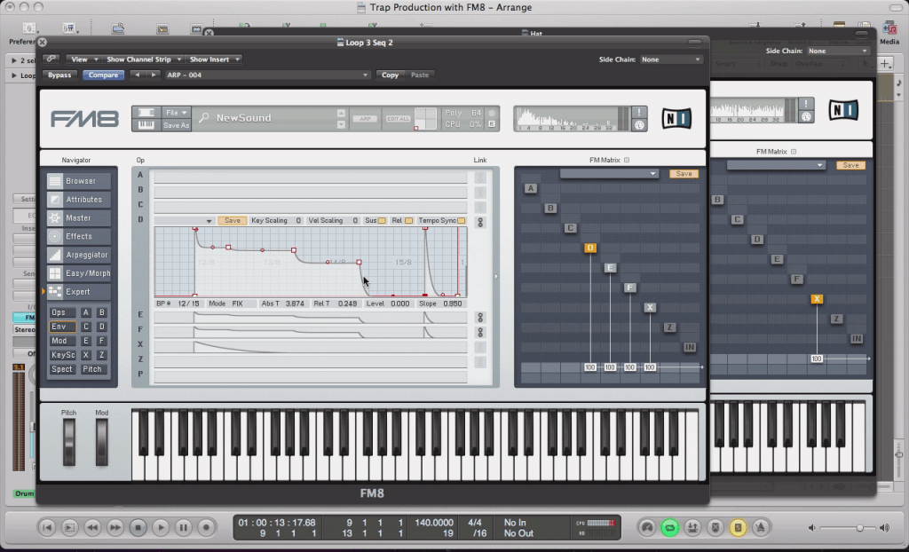This screenshot has height=552, width=909.
Task: Toggle the FM8 rack view icon
Action: pyautogui.click(x=146, y=113)
